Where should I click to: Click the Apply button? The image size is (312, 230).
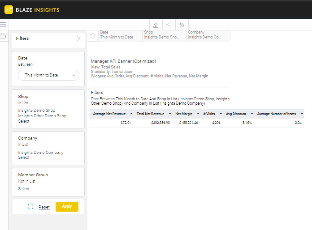click(67, 207)
